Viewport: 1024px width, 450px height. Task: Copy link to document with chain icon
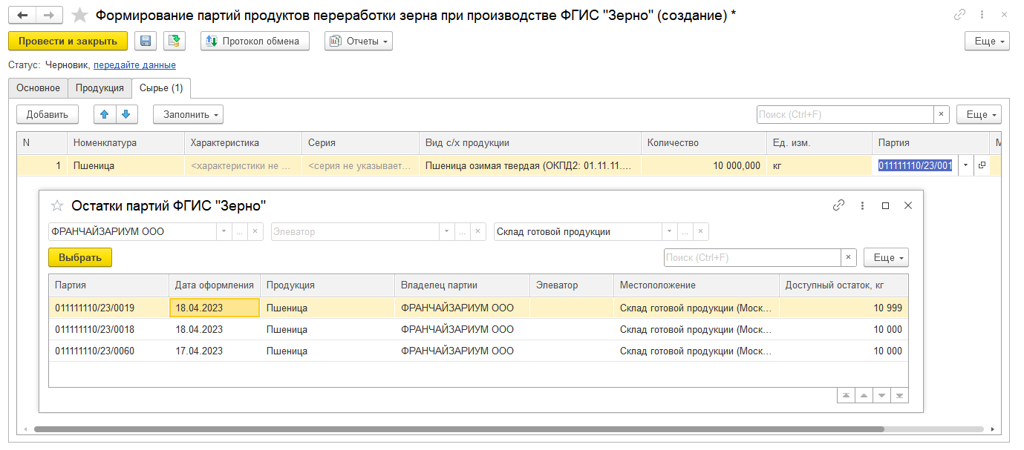click(x=960, y=16)
